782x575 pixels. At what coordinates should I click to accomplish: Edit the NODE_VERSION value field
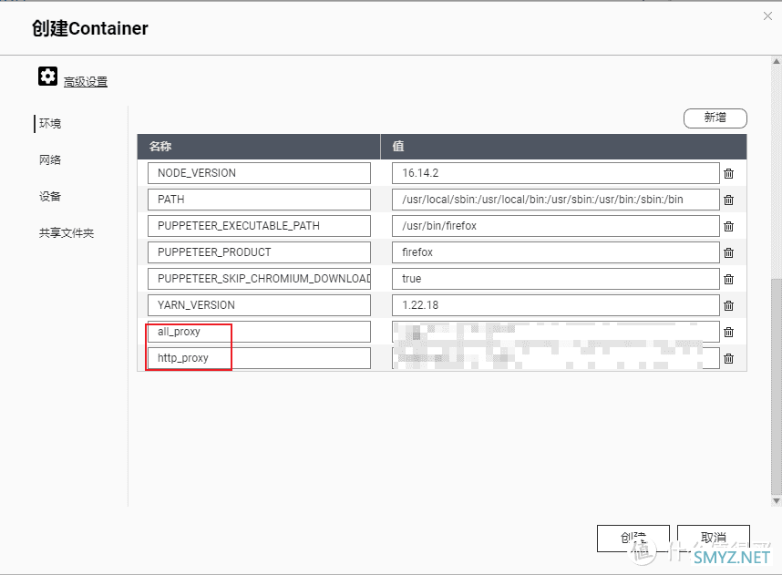(555, 173)
